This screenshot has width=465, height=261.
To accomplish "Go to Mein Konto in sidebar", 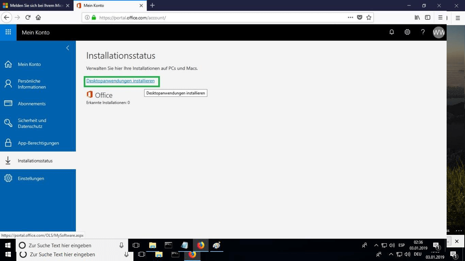I will tap(29, 64).
